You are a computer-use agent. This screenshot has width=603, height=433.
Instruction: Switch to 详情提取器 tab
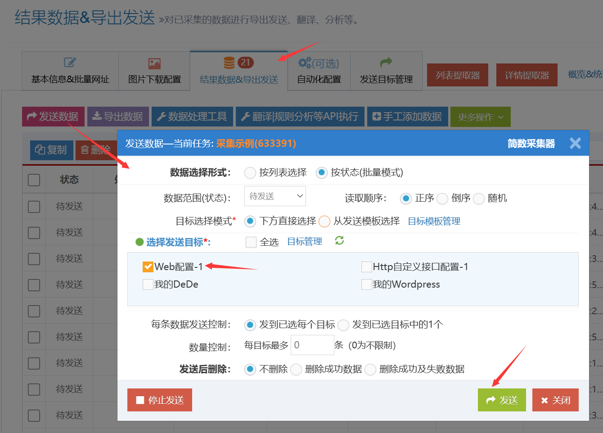click(x=526, y=75)
